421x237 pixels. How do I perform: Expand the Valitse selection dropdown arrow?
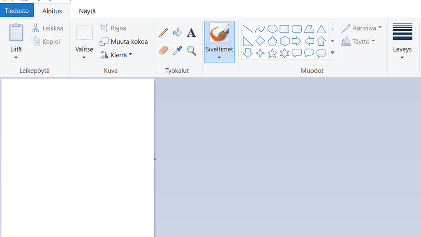coord(84,57)
